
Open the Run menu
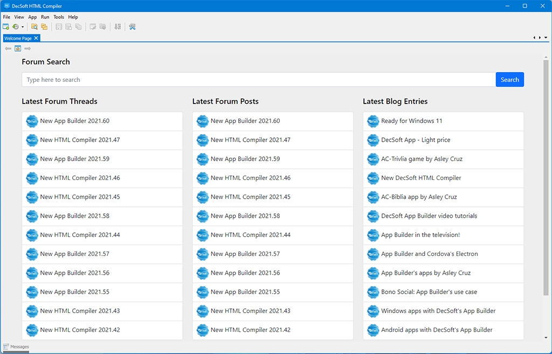pyautogui.click(x=45, y=17)
